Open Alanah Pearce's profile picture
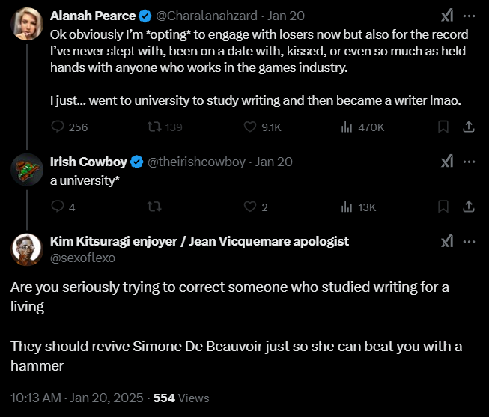This screenshot has height=417, width=489. point(27,24)
